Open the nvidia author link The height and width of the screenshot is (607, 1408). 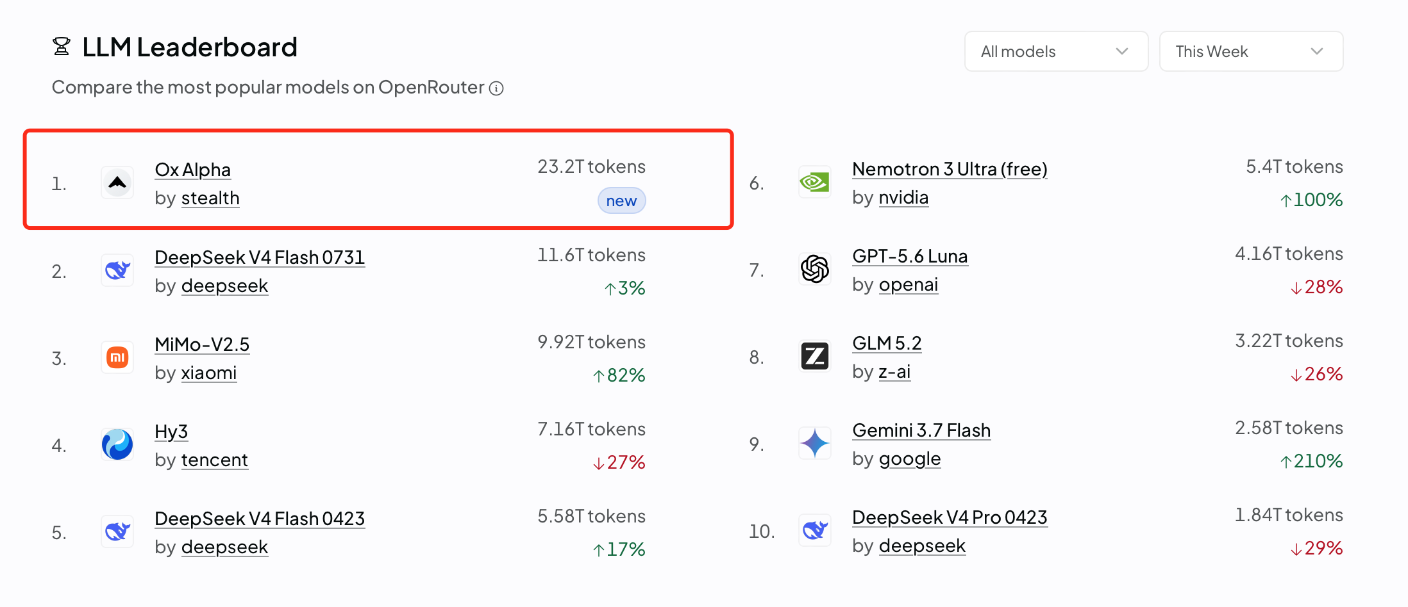[x=903, y=197]
